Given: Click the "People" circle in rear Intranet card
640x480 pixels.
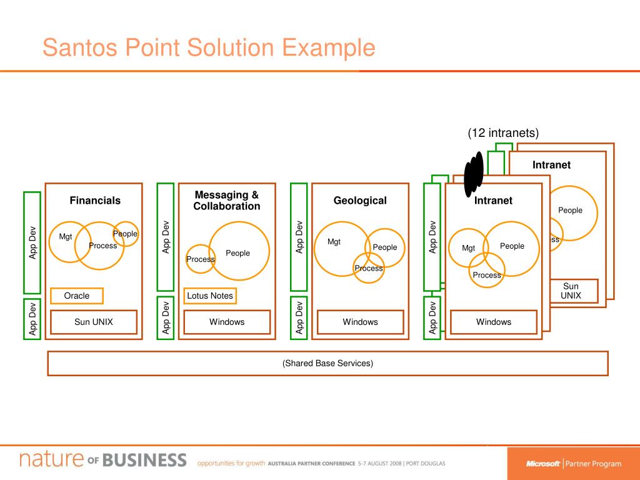Looking at the screenshot, I should [x=570, y=213].
